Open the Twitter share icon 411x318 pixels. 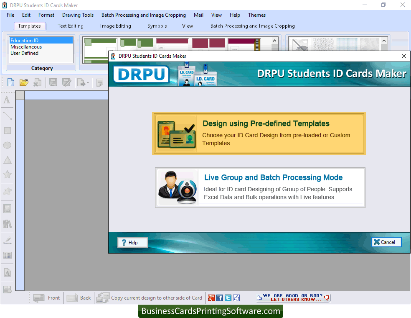[228, 298]
